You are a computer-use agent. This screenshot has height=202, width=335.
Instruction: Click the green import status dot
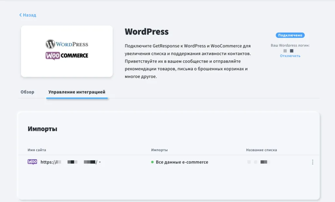[152, 162]
